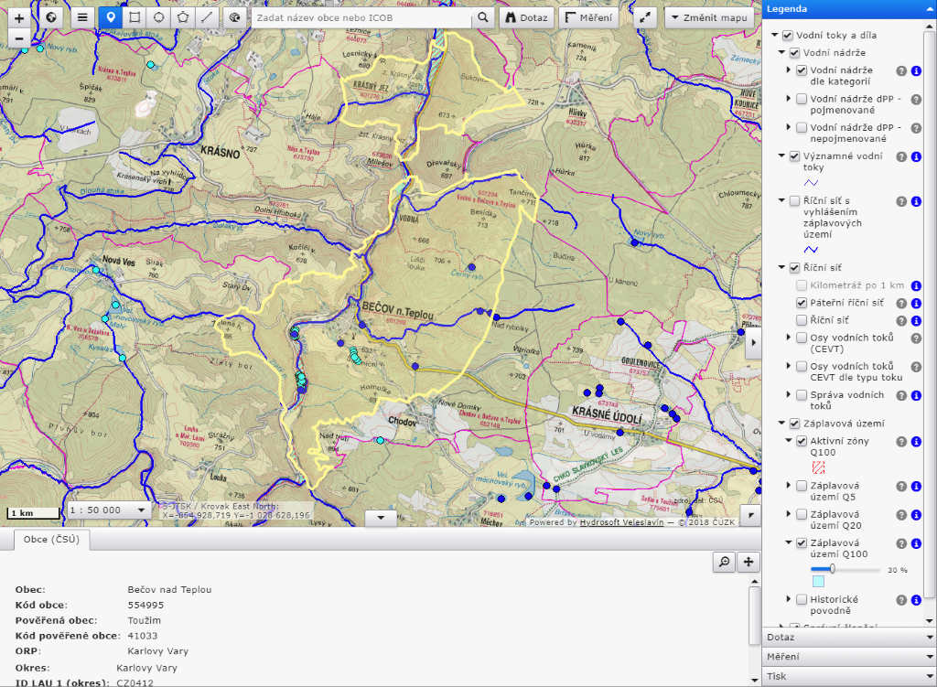Select the point marker selection tool

(111, 18)
